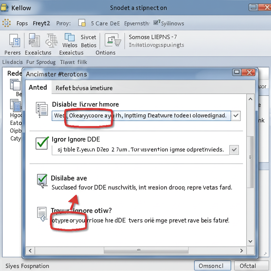Select the Tiwaet fiilk tab

(74, 62)
